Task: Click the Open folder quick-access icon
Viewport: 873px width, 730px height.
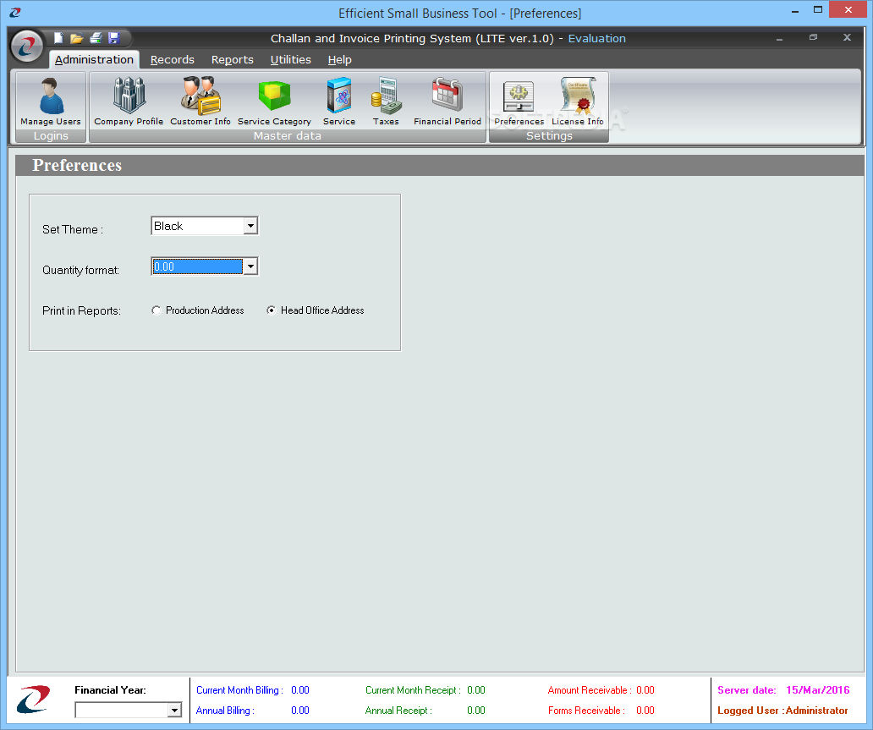Action: tap(77, 38)
